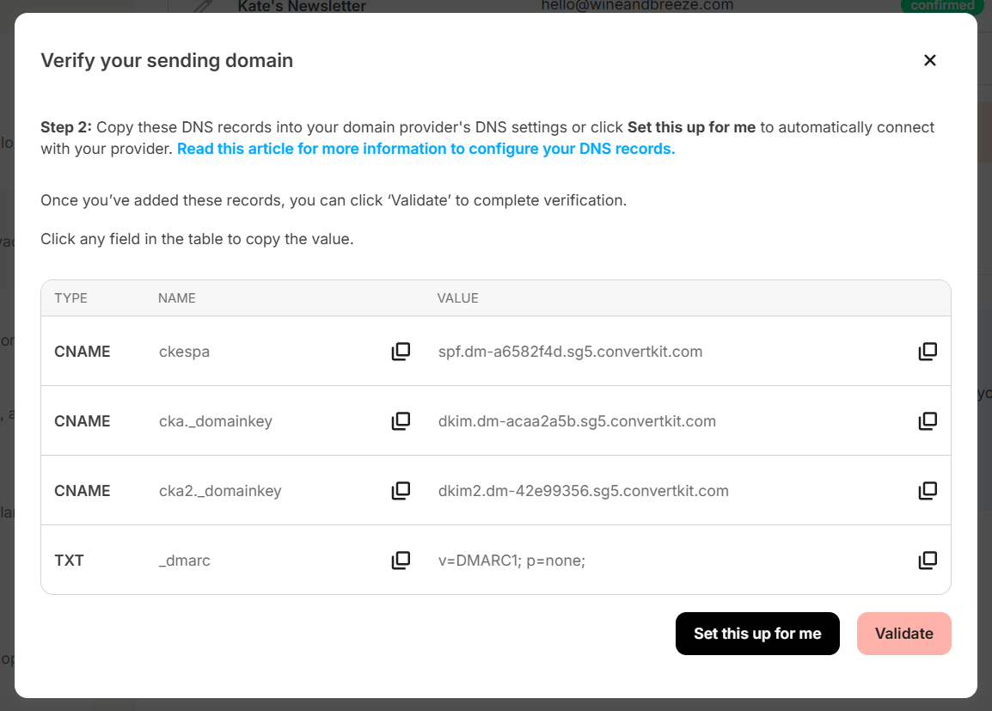992x711 pixels.
Task: Click the _dmarc name text
Action: [184, 561]
